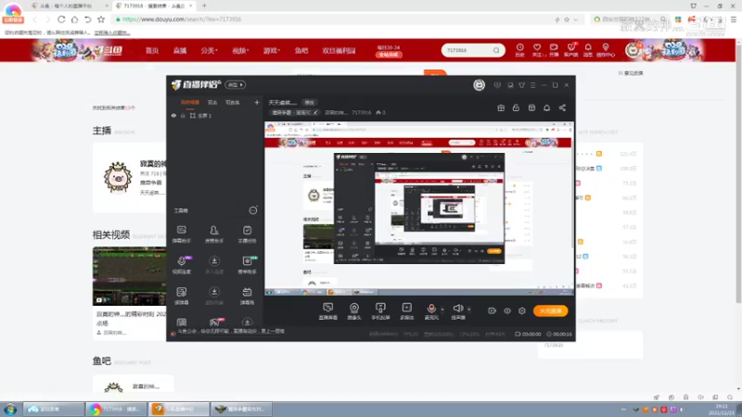The height and width of the screenshot is (417, 742).
Task: Click the browser reload icon
Action: (x=61, y=19)
